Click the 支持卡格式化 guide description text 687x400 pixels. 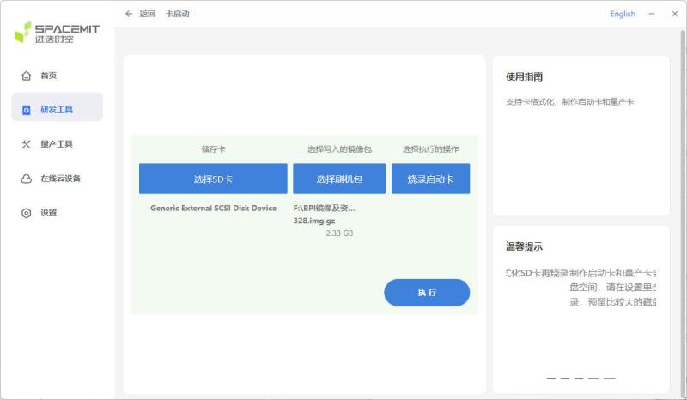[x=569, y=102]
